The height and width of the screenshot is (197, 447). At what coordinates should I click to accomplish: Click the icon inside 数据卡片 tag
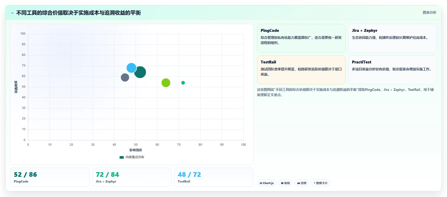[314, 183]
